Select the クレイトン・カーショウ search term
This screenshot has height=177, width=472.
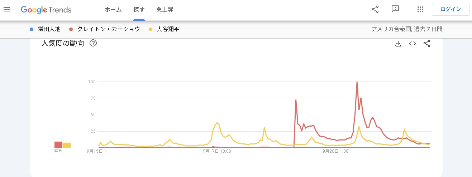coord(109,29)
